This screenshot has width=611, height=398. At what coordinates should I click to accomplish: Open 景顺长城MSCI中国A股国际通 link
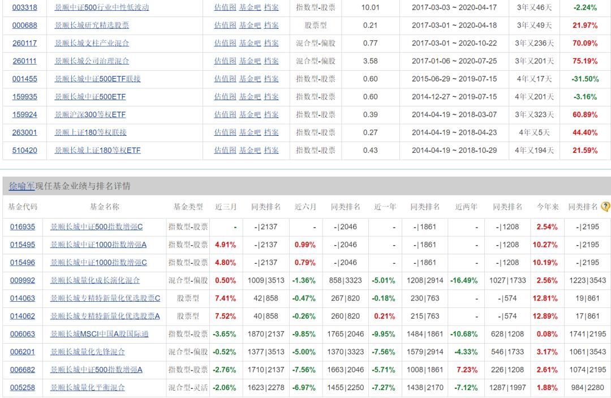[99, 334]
